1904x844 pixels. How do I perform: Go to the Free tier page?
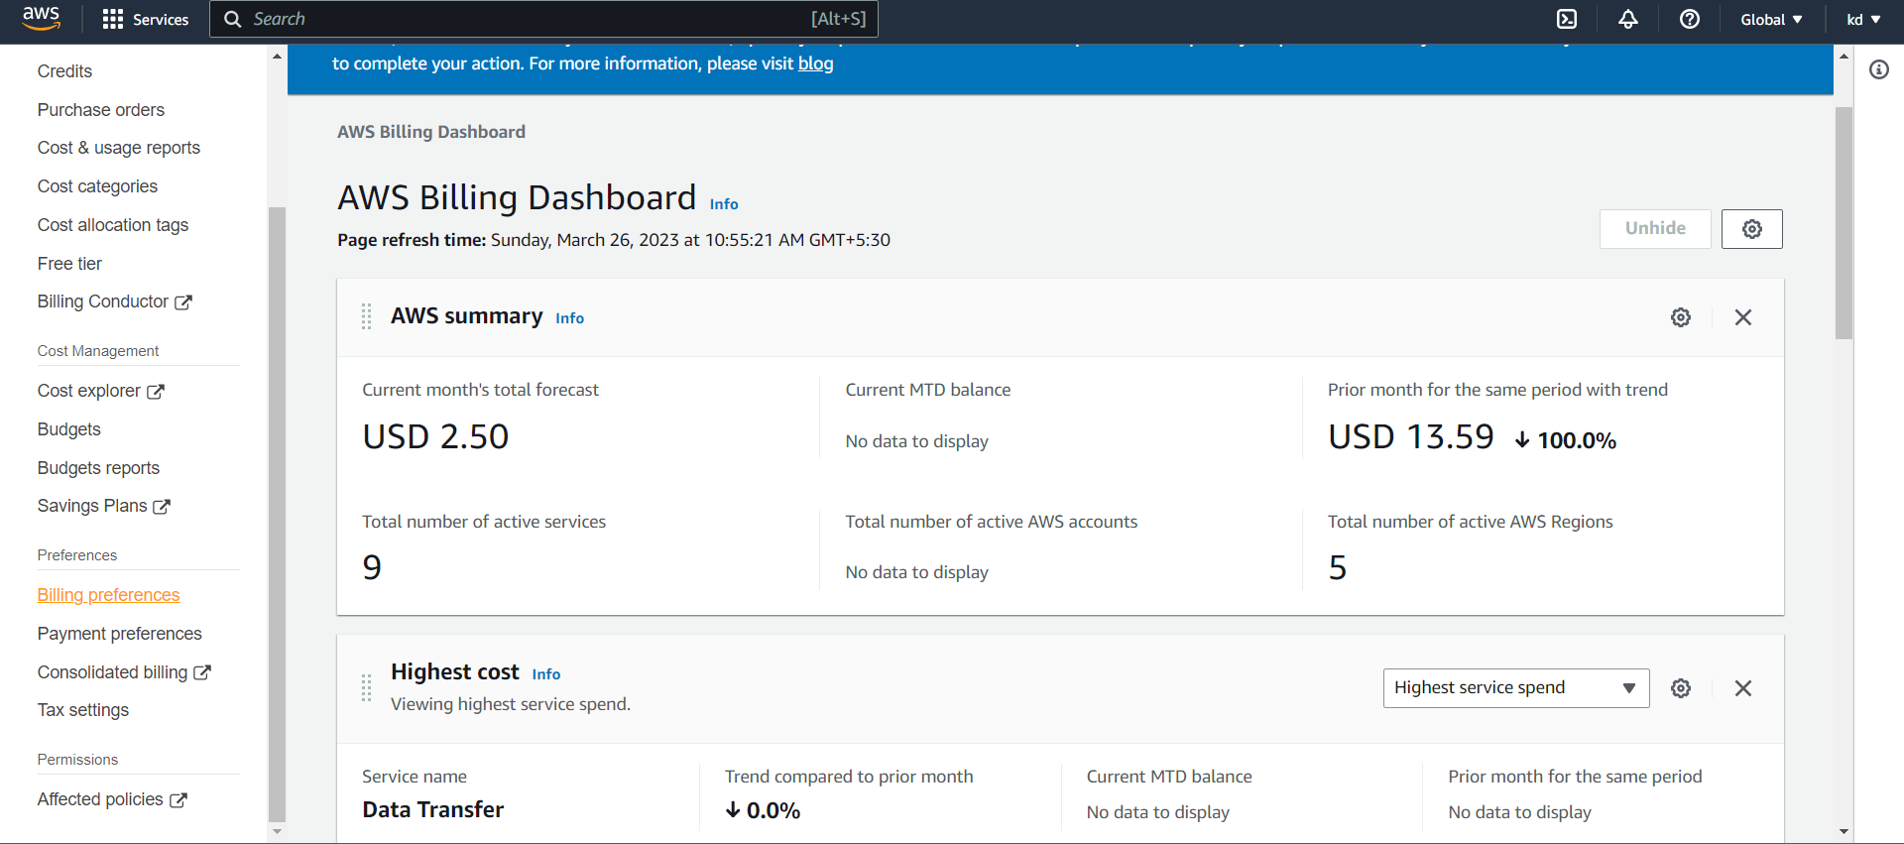coord(69,264)
